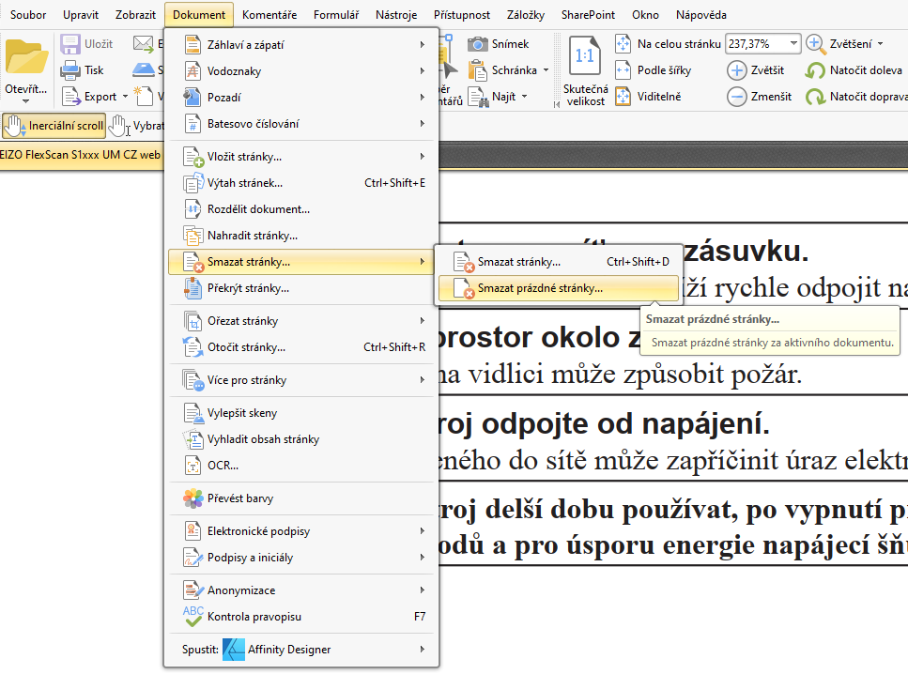Open Vložit stránky… submenu
Viewport: 908px width, 674px height.
click(x=301, y=157)
